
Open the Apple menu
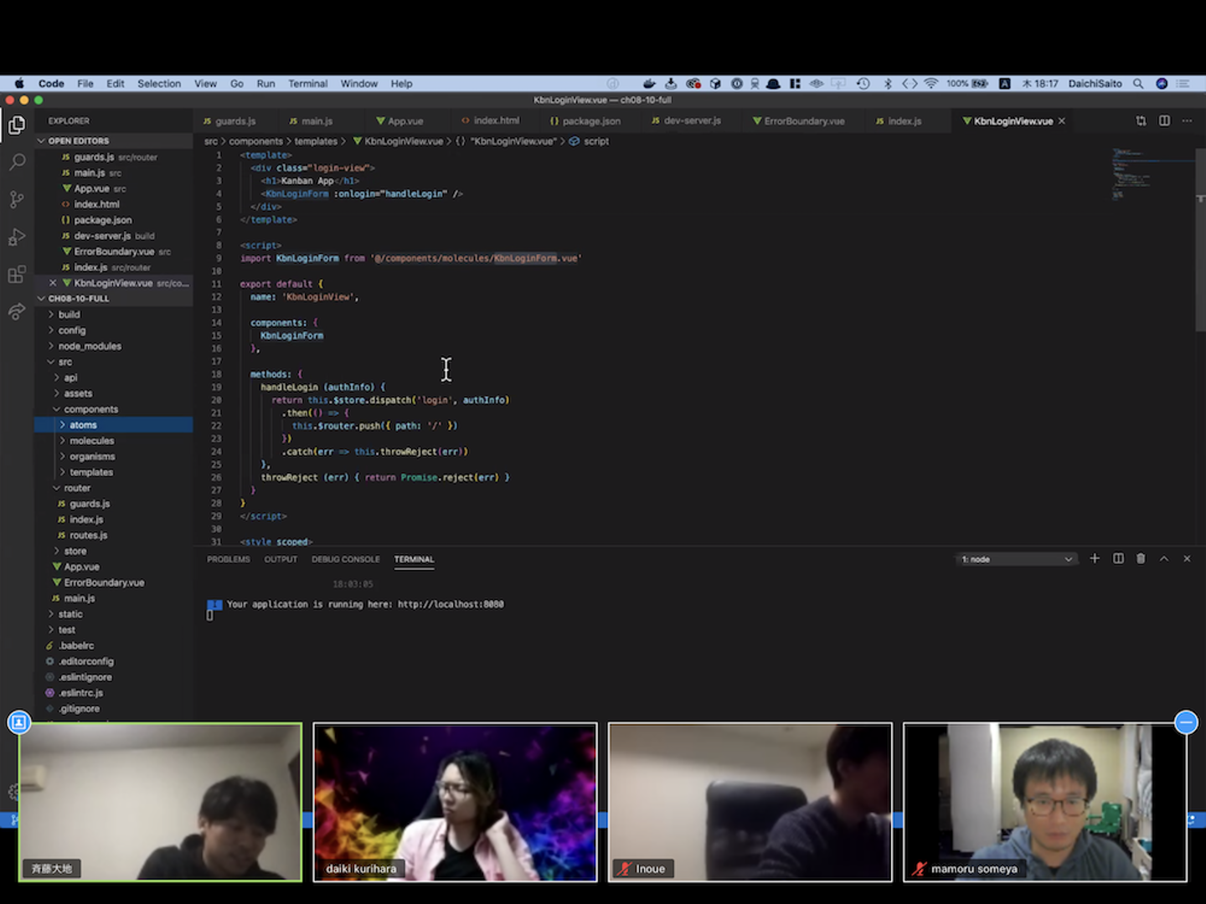click(x=19, y=84)
